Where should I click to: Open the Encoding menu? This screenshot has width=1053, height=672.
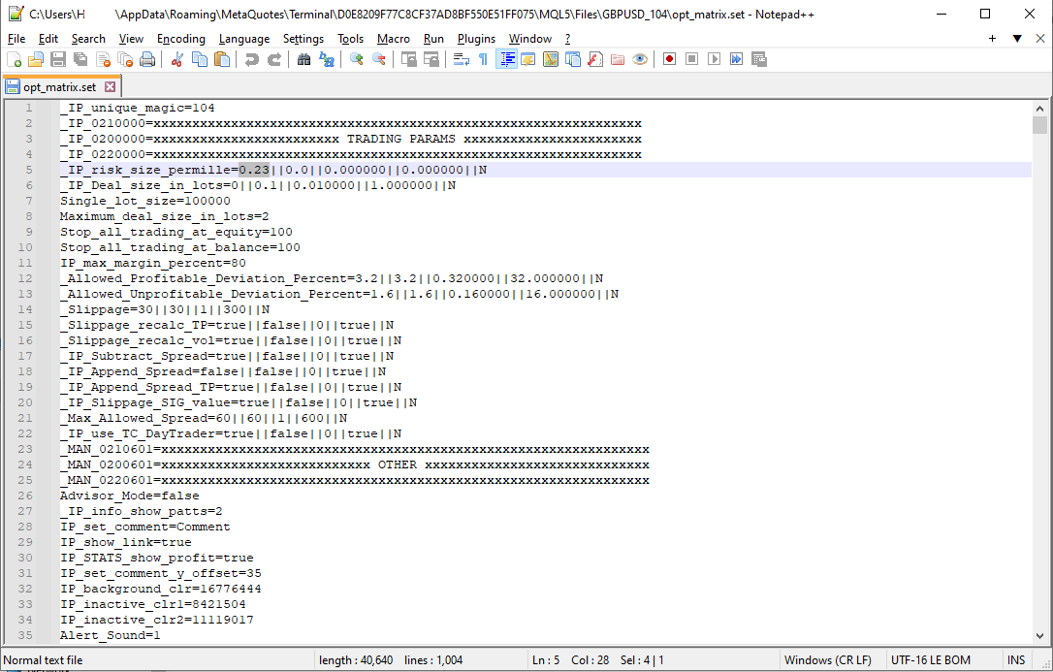point(181,39)
